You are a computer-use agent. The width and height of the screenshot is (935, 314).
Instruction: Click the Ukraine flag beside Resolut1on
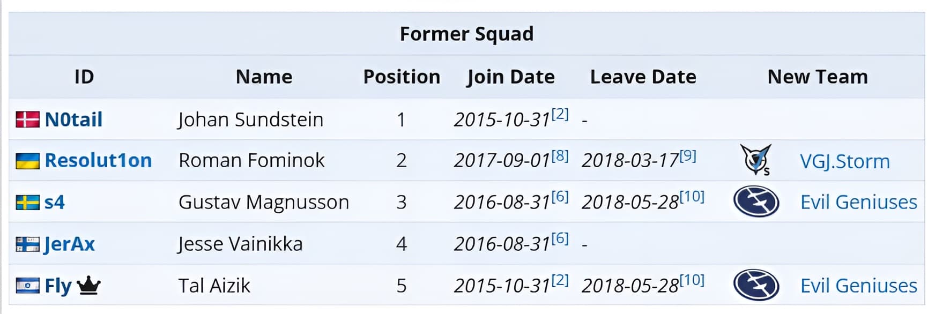click(27, 161)
